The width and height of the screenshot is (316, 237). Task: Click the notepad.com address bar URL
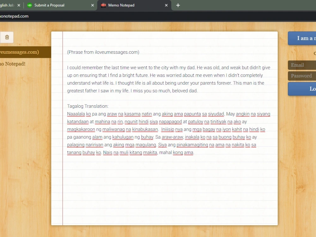pos(14,16)
